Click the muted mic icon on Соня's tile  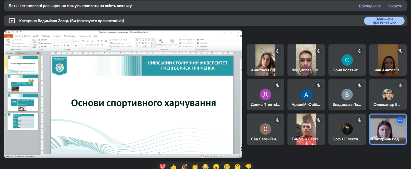(x=359, y=51)
